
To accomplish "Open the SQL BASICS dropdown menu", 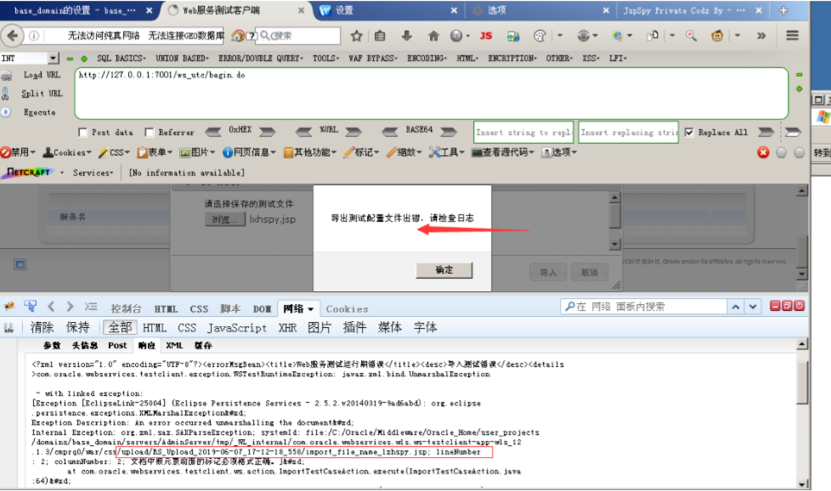I will tap(109, 60).
